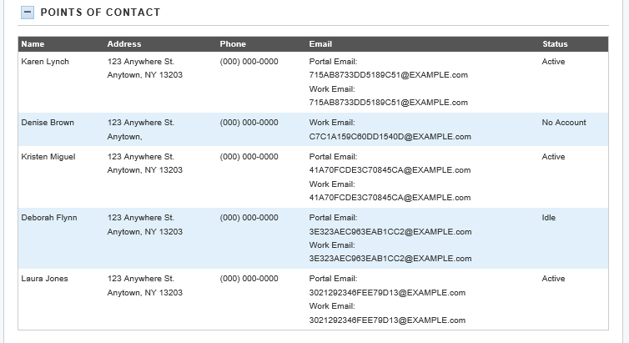Screen dimensions: 629x343
Task: Click Deborah Flynn's Idle status
Action: click(549, 218)
